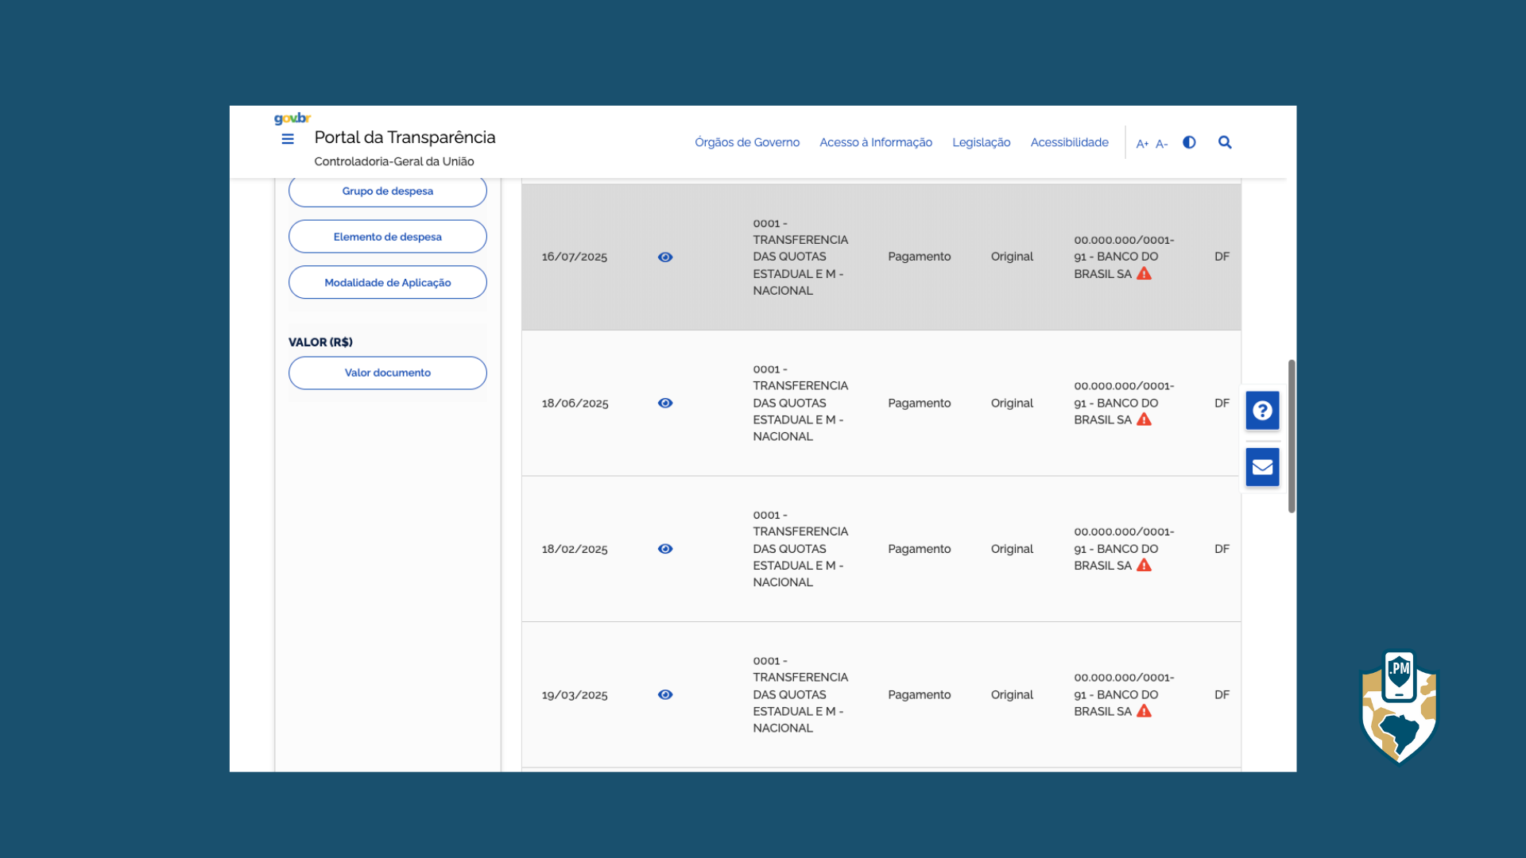Open the hamburger menu icon
The image size is (1526, 858).
pyautogui.click(x=288, y=139)
